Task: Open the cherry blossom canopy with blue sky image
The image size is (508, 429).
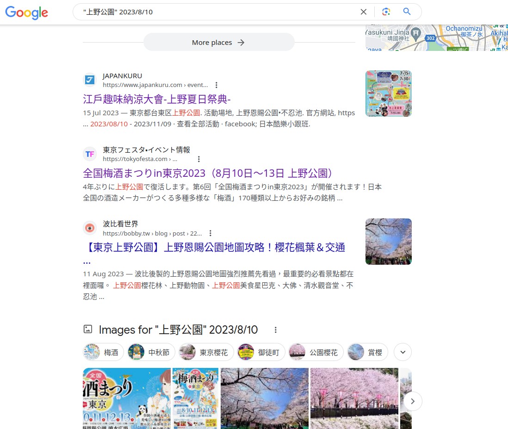Action: tap(264, 398)
